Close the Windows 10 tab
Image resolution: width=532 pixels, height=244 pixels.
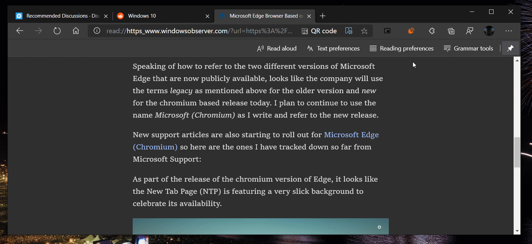[x=207, y=16]
